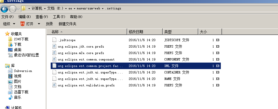Sort by the 修改日期 column header
The width and height of the screenshot is (278, 109).
(x=145, y=32)
